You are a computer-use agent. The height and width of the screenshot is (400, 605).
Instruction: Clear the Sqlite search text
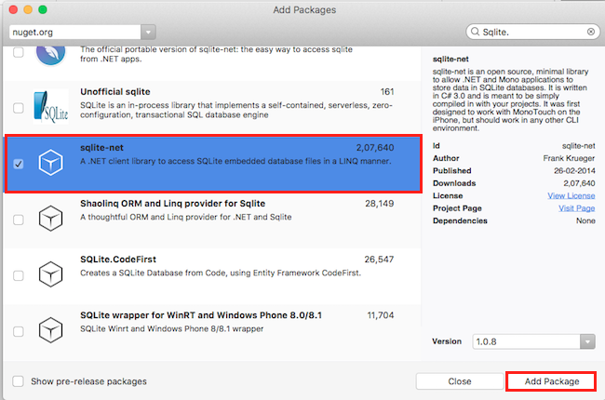click(x=590, y=32)
